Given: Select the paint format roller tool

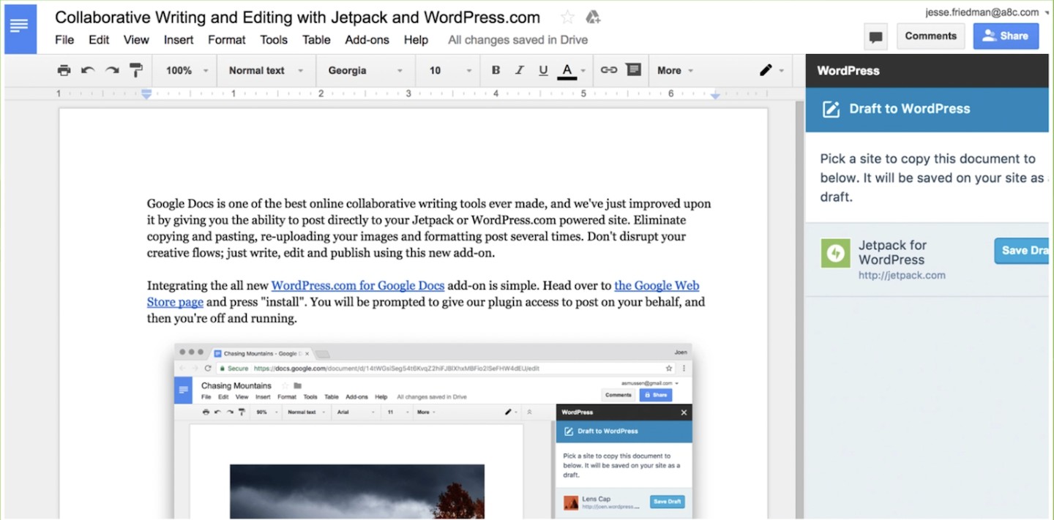Looking at the screenshot, I should click(136, 70).
